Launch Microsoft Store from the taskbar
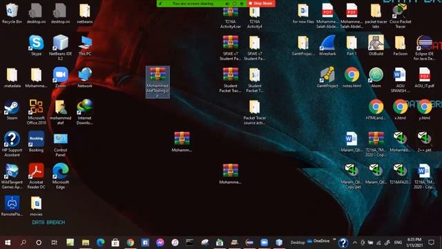Viewport: 442px width, 249px height. (x=115, y=242)
